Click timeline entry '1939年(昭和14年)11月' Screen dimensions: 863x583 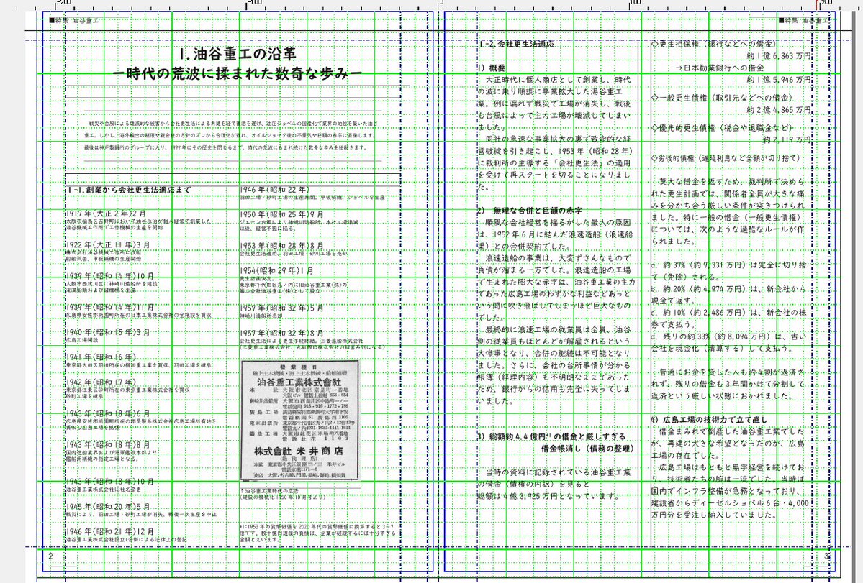click(109, 307)
